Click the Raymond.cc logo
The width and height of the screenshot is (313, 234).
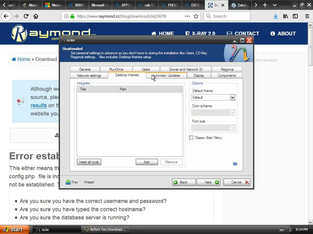point(53,34)
